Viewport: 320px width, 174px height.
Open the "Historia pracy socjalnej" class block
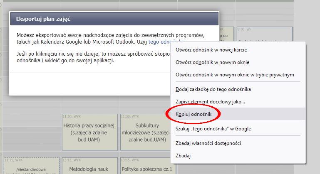89,132
